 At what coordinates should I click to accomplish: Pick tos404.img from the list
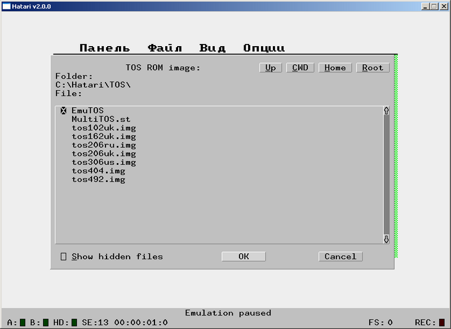pos(98,170)
